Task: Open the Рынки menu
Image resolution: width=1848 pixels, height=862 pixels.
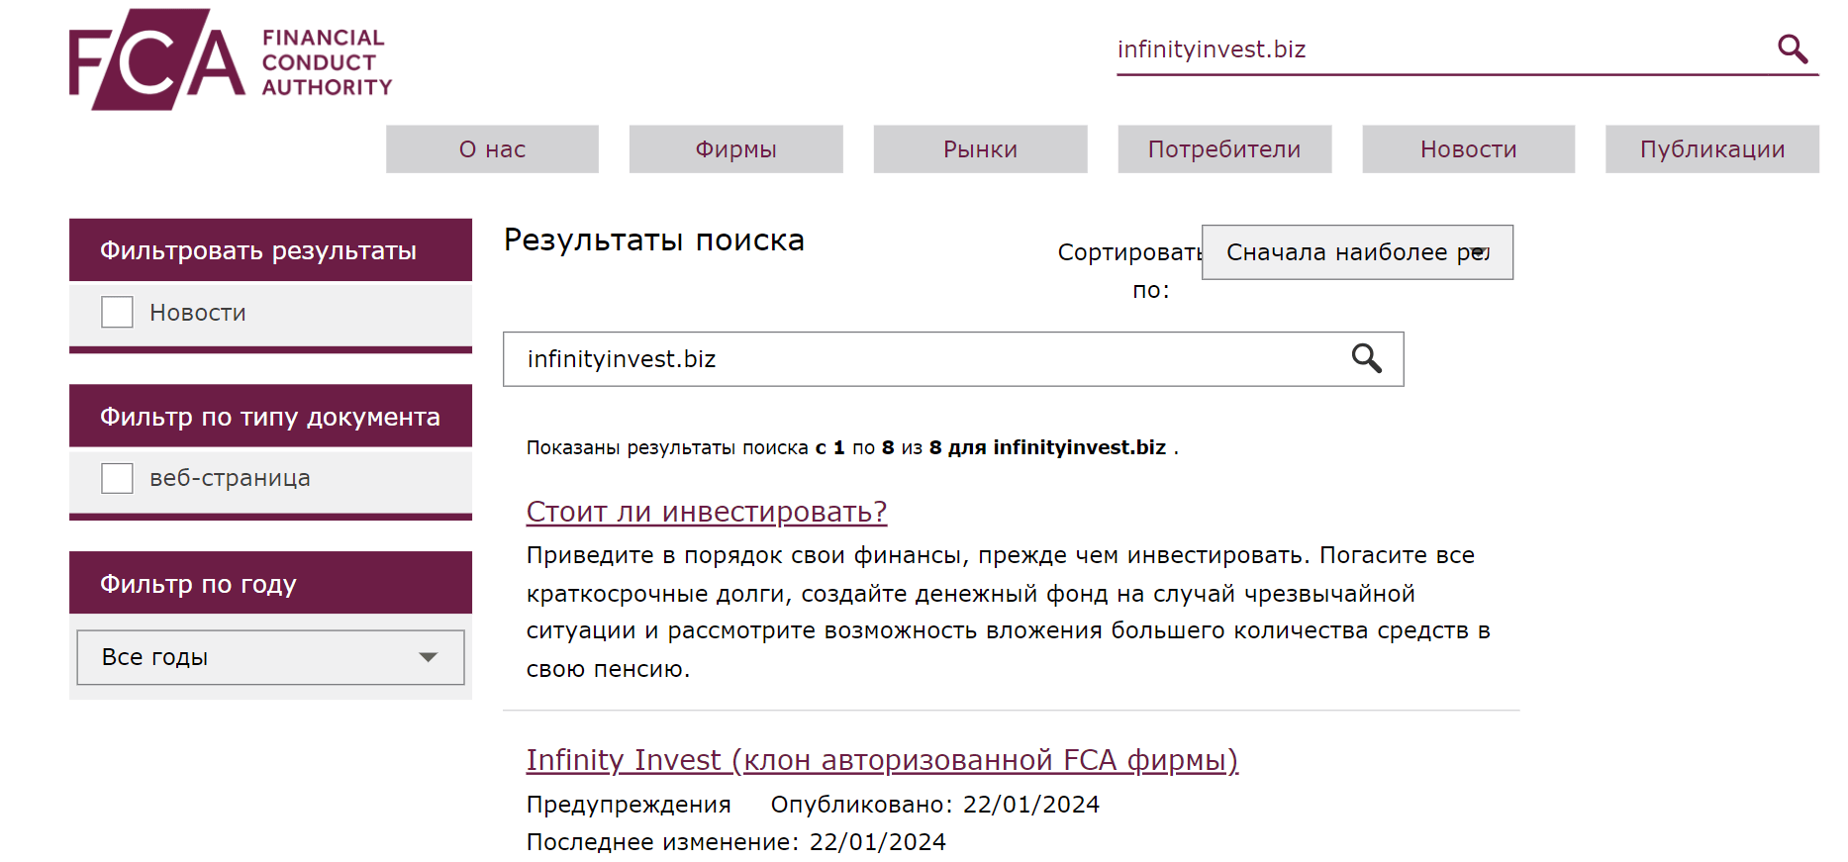Action: pyautogui.click(x=980, y=149)
